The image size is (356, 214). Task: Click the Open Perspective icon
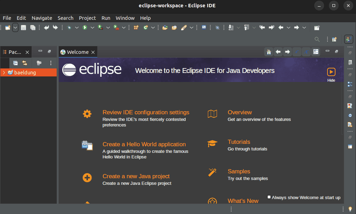pos(334,39)
